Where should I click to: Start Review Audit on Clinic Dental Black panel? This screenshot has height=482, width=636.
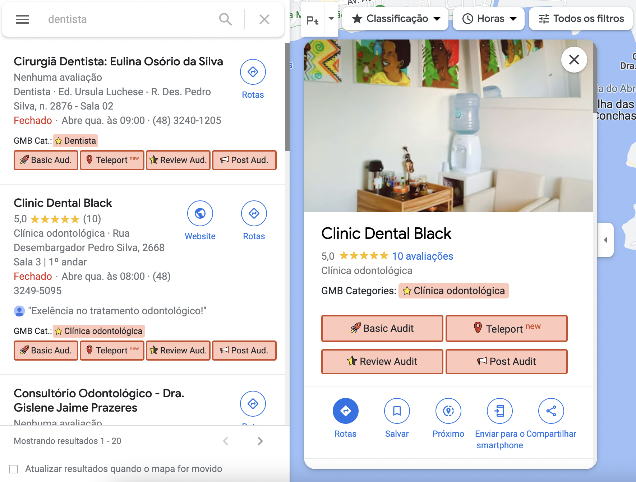pos(382,361)
